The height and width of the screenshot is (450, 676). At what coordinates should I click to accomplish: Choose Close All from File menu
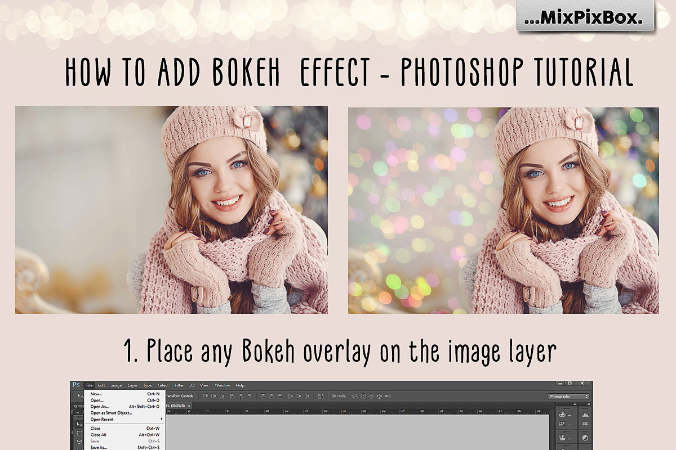click(x=124, y=435)
